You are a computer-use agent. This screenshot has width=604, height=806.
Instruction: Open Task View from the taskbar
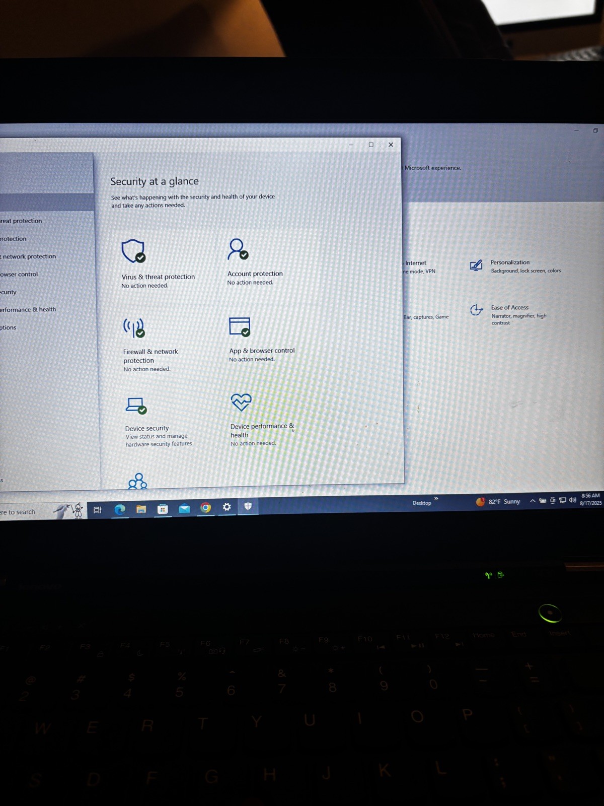click(x=98, y=510)
